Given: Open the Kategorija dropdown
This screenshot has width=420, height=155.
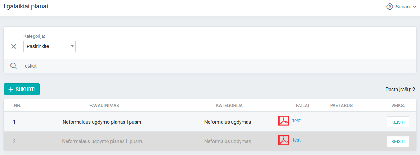Looking at the screenshot, I should coord(49,46).
